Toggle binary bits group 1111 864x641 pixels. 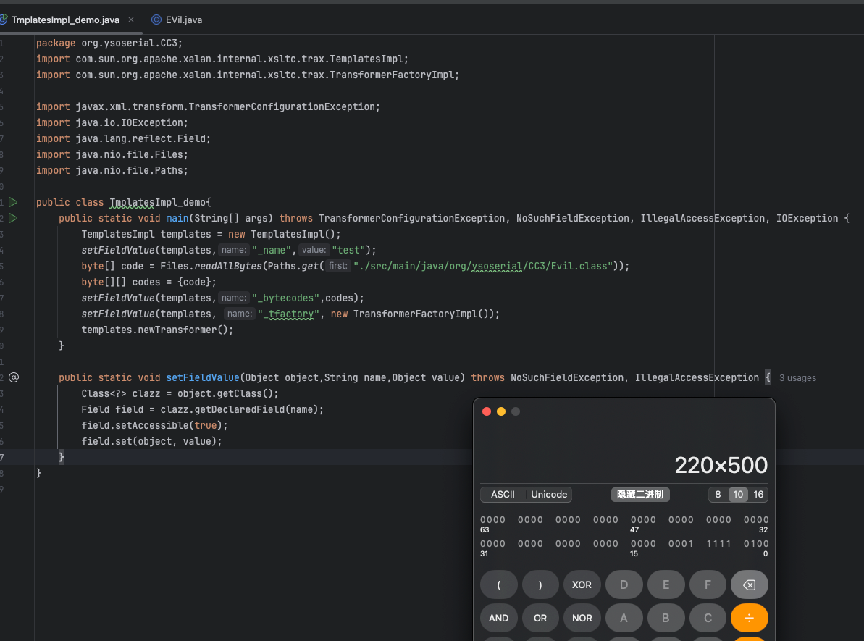tap(718, 544)
